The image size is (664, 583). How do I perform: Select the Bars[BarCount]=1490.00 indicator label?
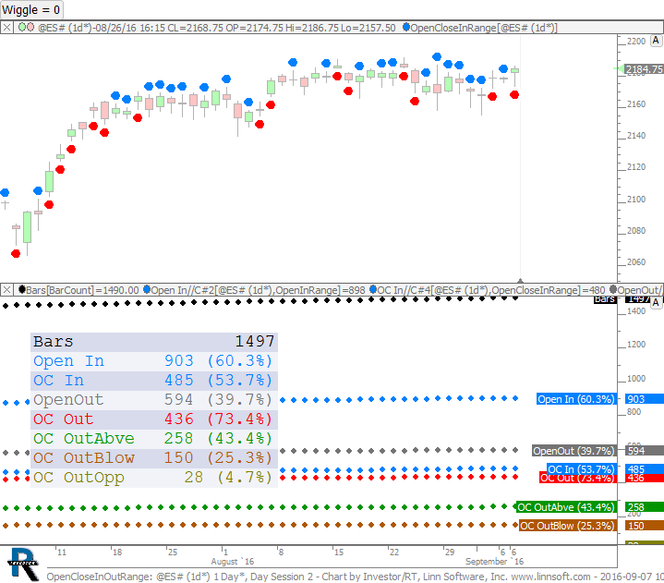[x=82, y=290]
